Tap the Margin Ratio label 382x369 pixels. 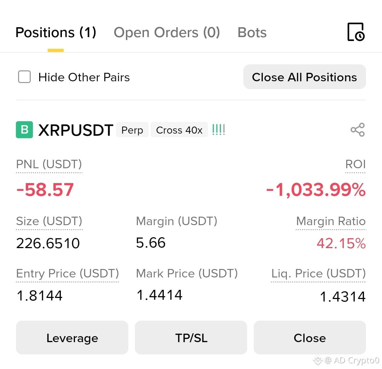pos(331,221)
